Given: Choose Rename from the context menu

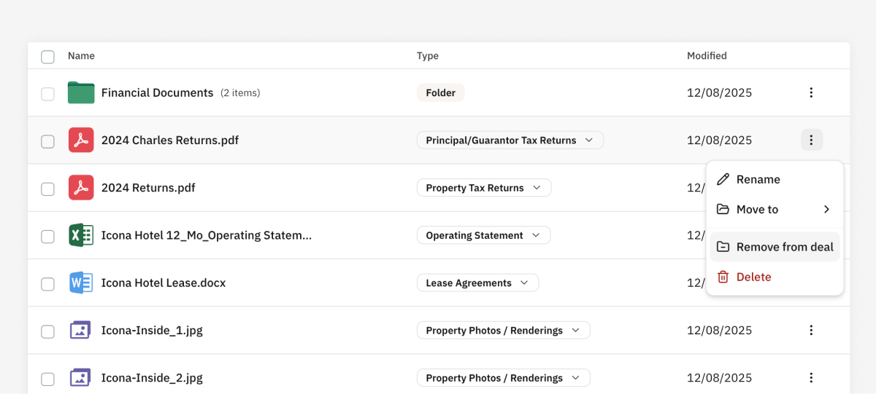Looking at the screenshot, I should [x=758, y=179].
